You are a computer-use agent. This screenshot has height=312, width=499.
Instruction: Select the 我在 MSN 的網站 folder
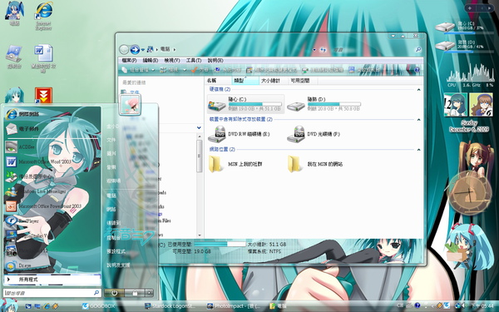[x=315, y=164]
